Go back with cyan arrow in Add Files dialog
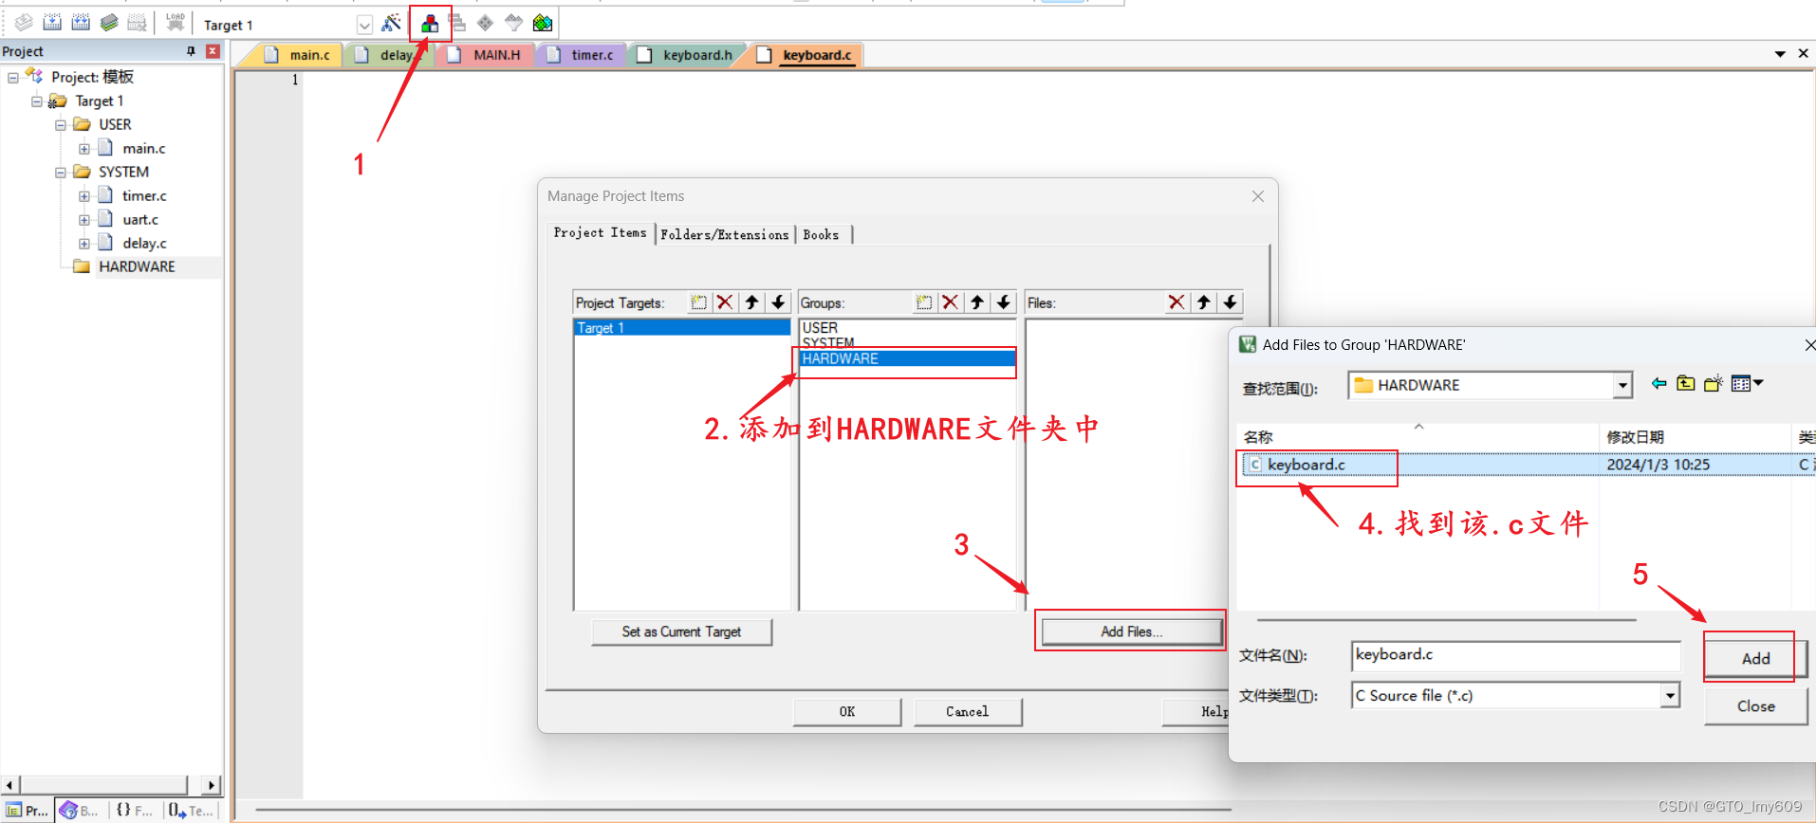Image resolution: width=1816 pixels, height=823 pixels. click(1658, 384)
